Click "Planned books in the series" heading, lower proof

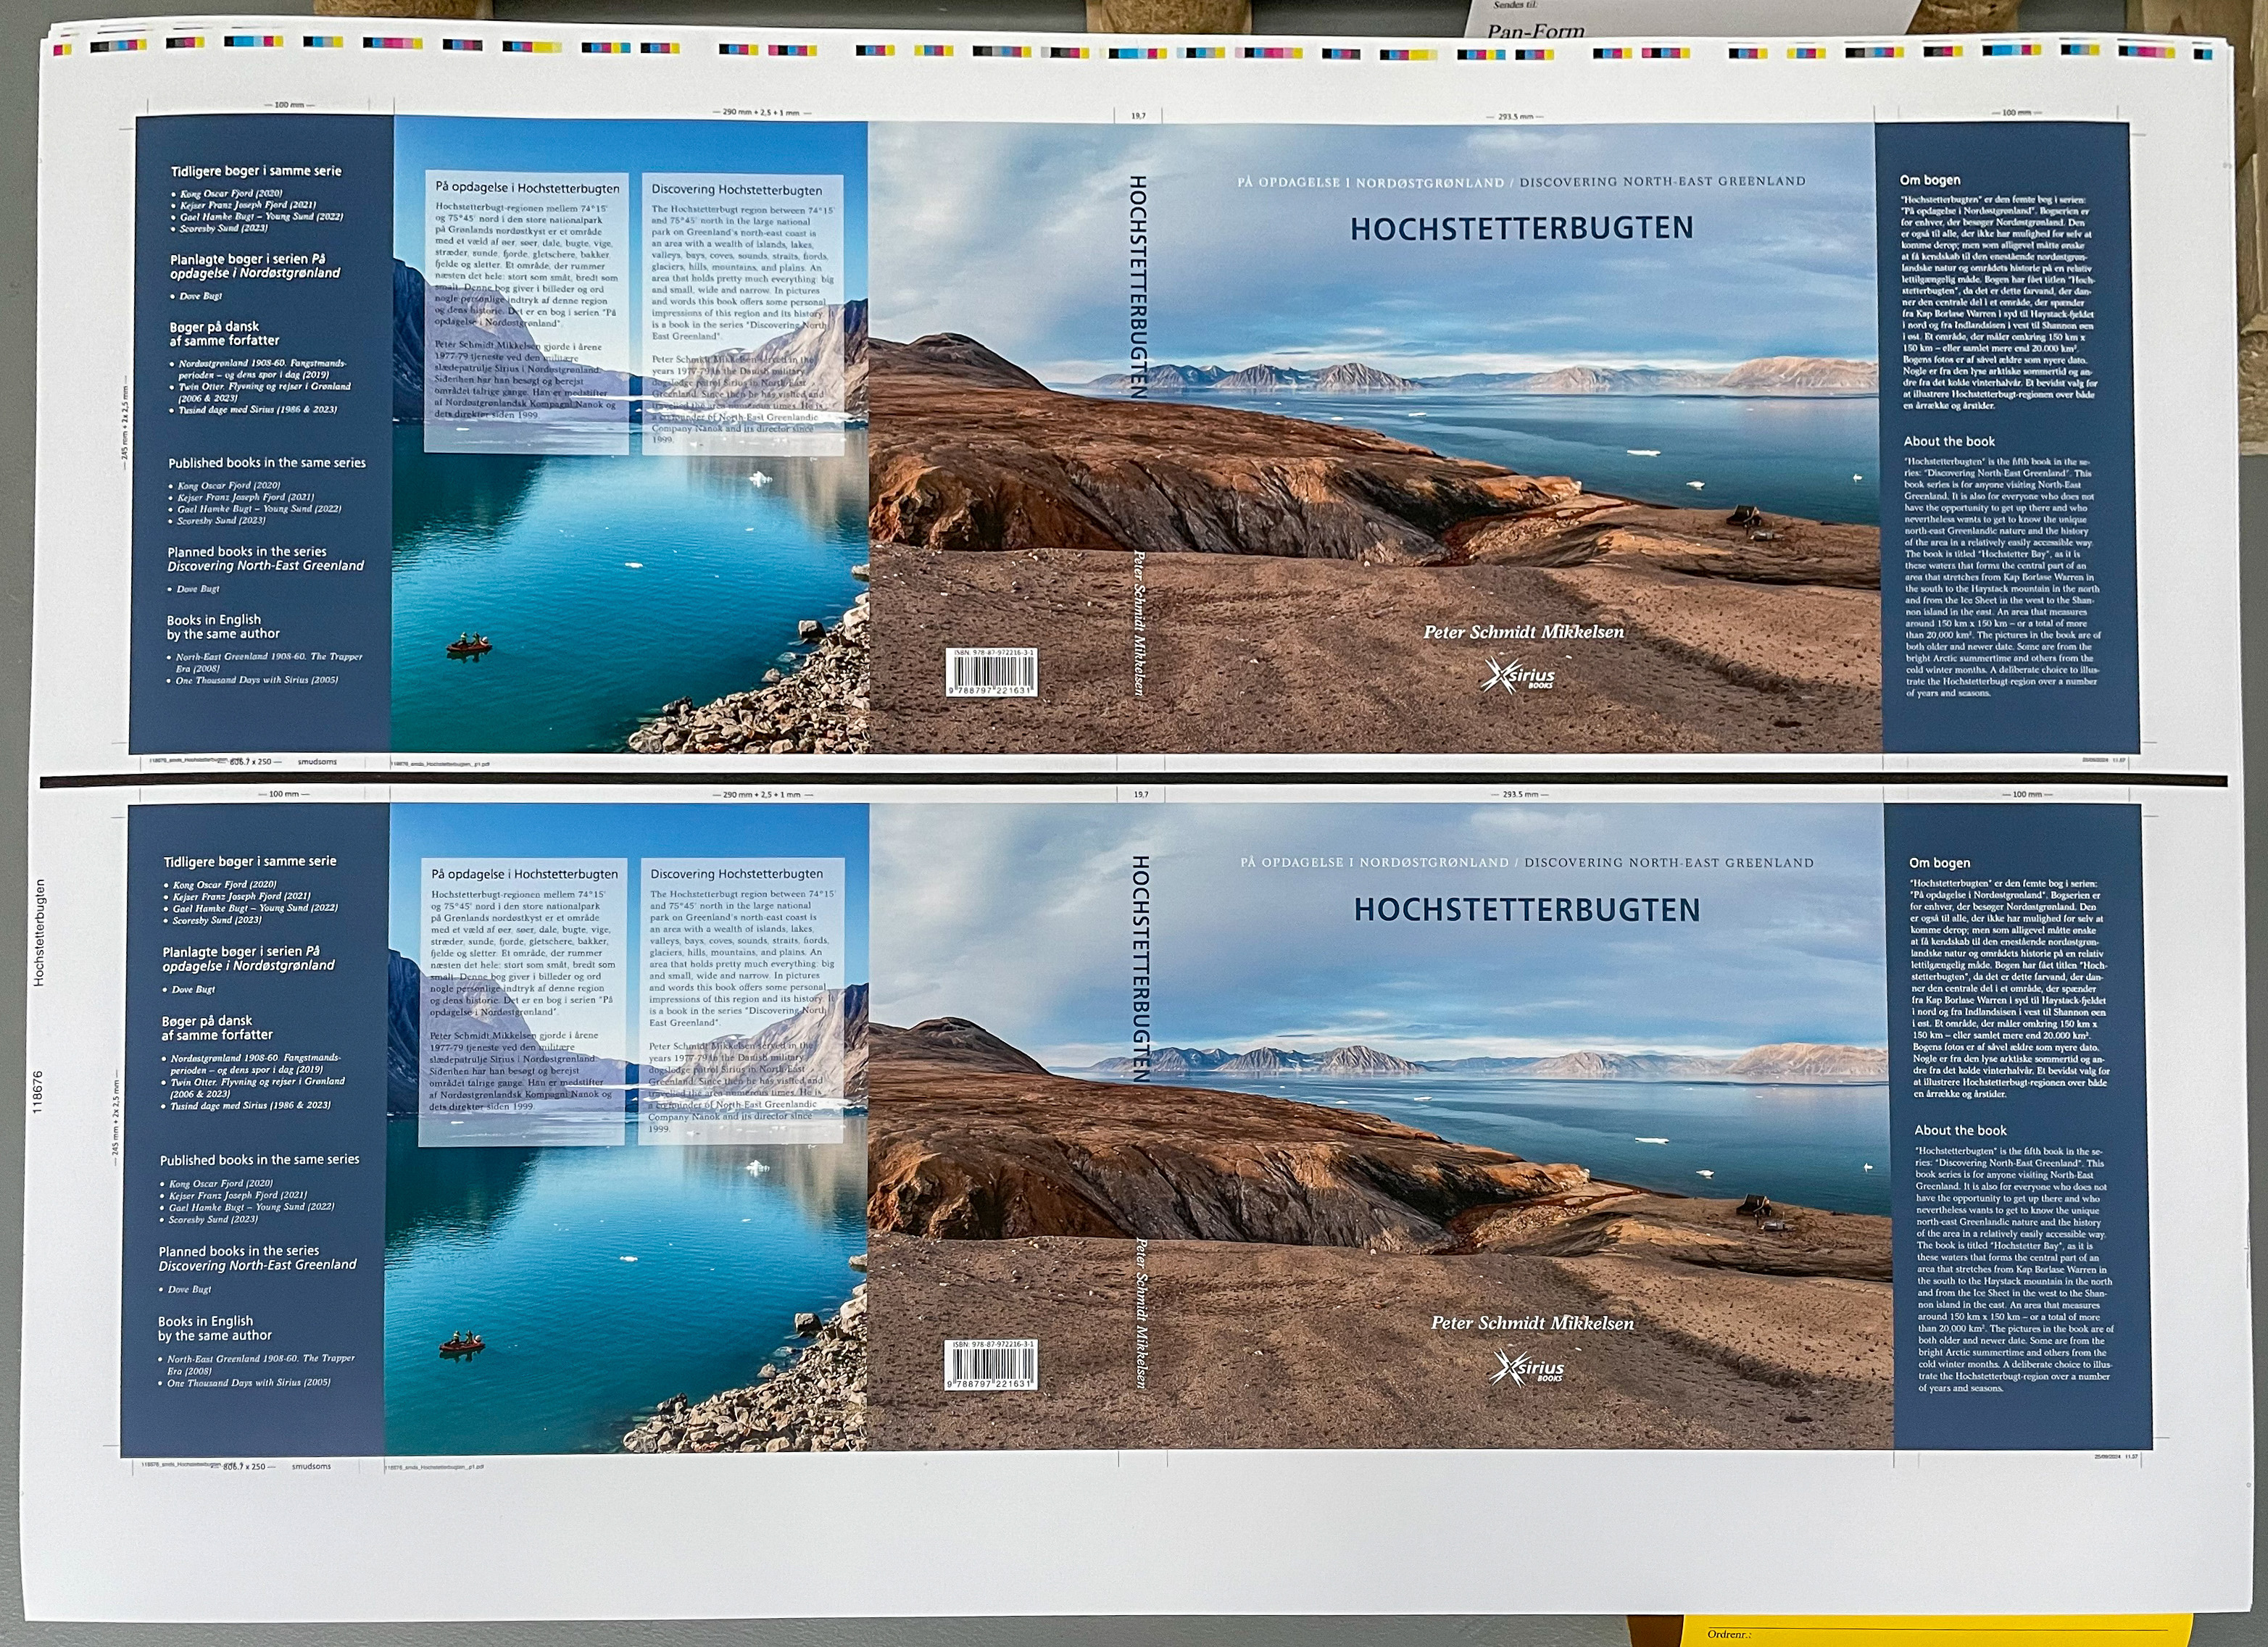click(x=239, y=1250)
